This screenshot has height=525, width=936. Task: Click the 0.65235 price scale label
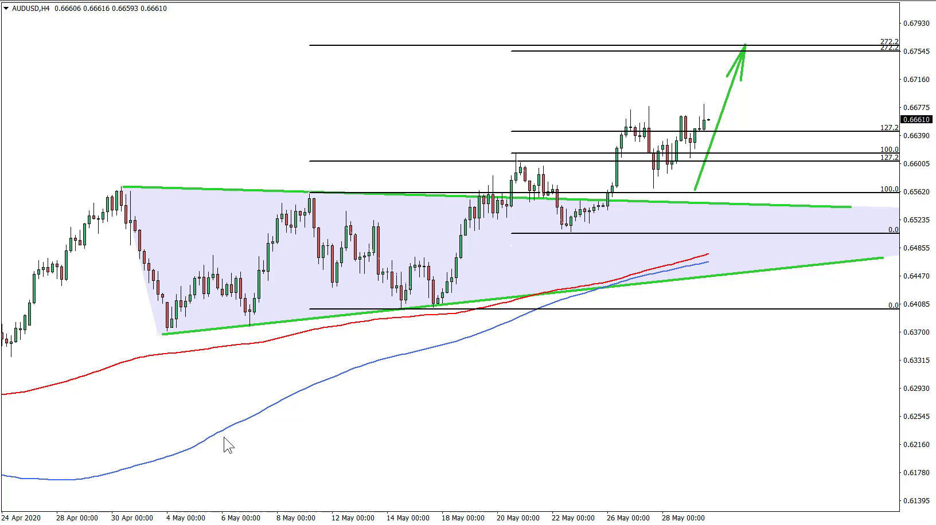coord(916,220)
